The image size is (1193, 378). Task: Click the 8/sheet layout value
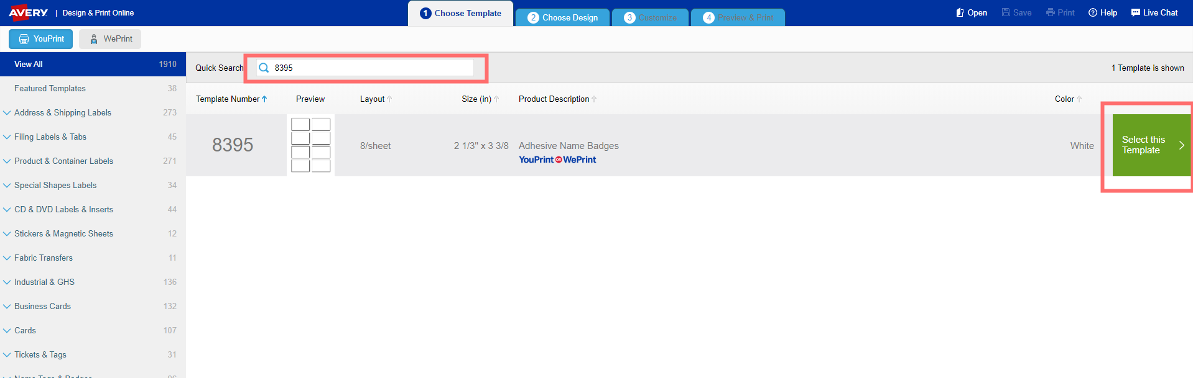[376, 146]
